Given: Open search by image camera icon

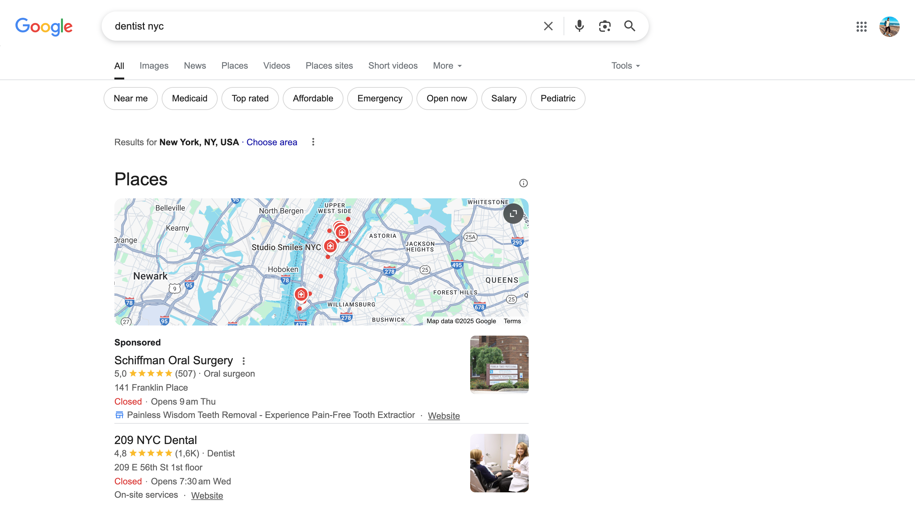Looking at the screenshot, I should coord(605,26).
